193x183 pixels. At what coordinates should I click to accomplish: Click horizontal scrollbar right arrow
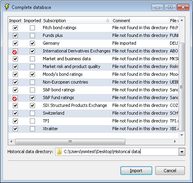click(x=175, y=141)
